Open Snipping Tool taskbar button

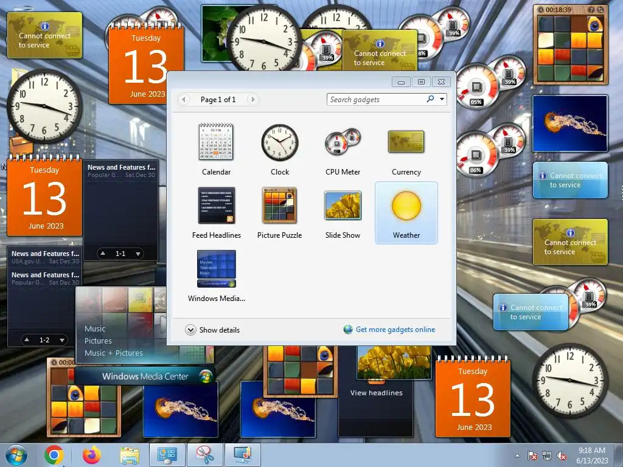(x=205, y=455)
